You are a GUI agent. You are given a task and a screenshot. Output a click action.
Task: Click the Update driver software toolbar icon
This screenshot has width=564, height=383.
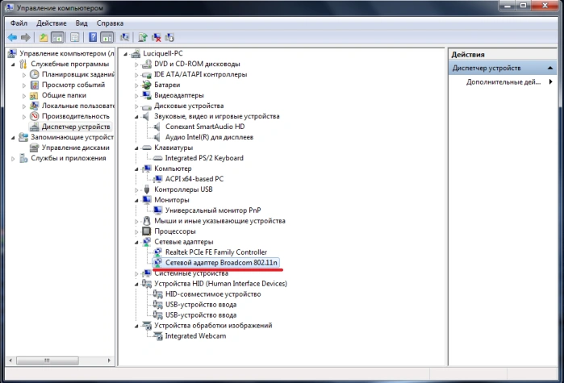[143, 37]
